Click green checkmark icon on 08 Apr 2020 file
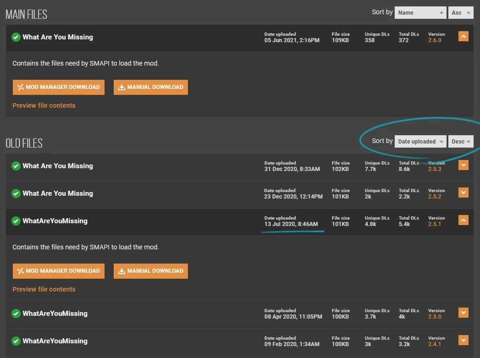Viewport: 480px width, 358px height. click(16, 314)
